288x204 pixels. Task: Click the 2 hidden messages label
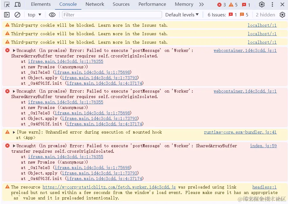click(265, 15)
